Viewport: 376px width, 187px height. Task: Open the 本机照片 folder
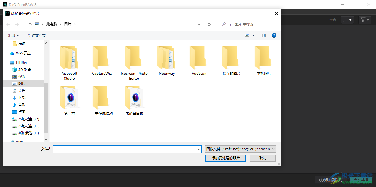click(x=264, y=61)
